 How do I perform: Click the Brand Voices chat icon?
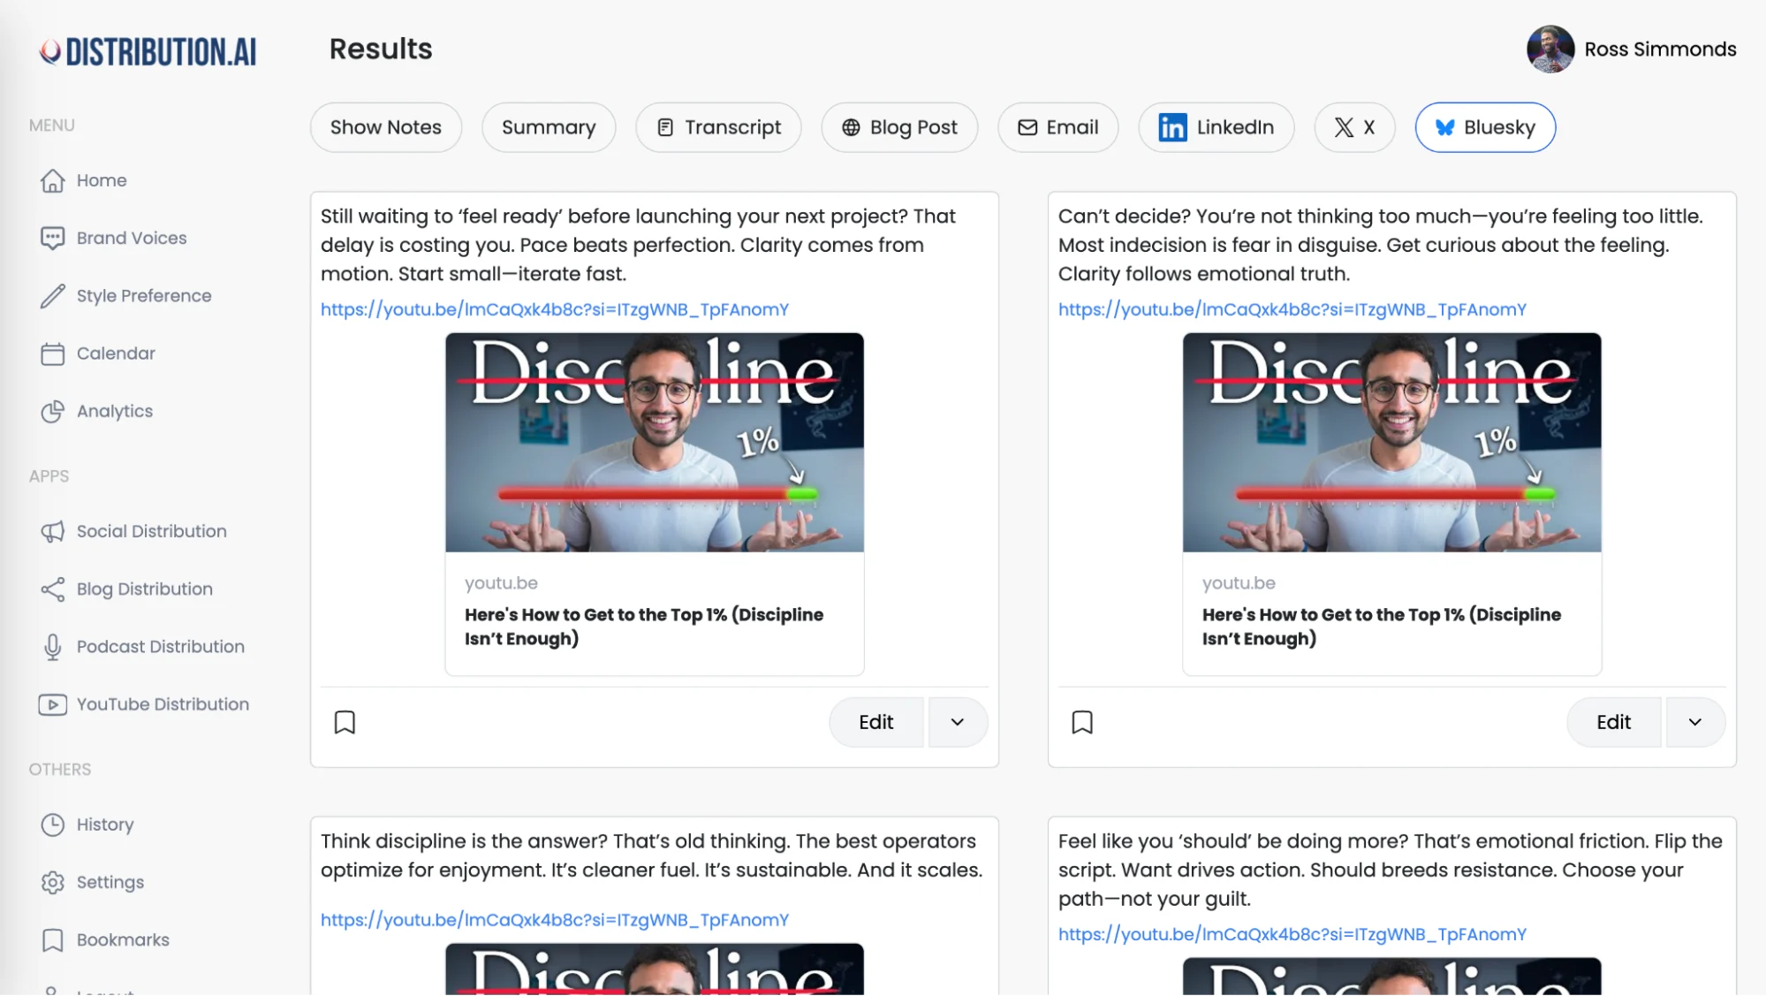(x=52, y=238)
